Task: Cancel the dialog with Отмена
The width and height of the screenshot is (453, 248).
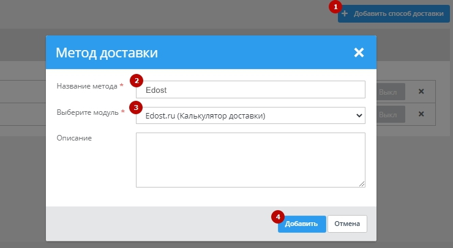Action: pyautogui.click(x=347, y=224)
